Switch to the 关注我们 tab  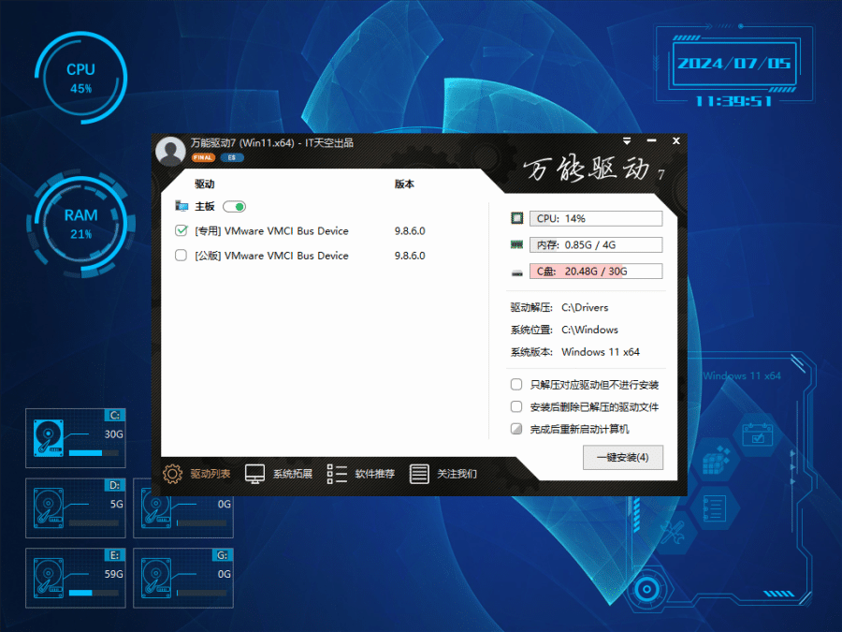point(457,474)
